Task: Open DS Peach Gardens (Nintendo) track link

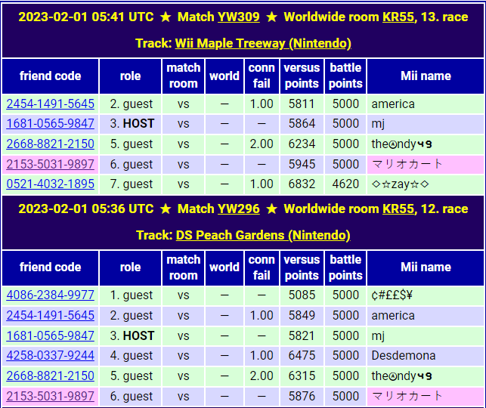Action: tap(263, 235)
